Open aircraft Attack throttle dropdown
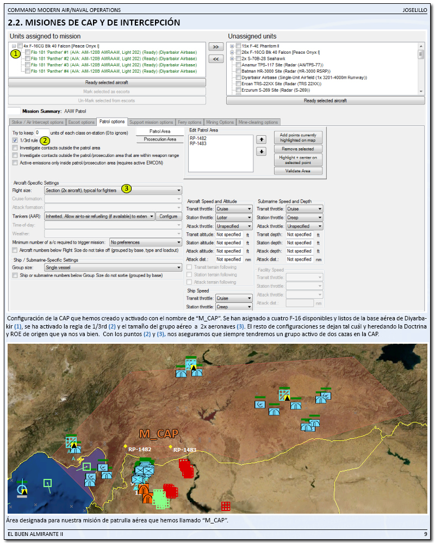Image resolution: width=435 pixels, height=543 pixels. point(234,226)
